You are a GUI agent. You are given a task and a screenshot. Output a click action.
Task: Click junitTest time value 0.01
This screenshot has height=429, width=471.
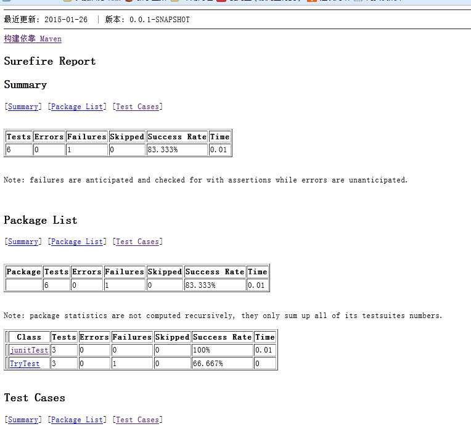click(x=265, y=350)
